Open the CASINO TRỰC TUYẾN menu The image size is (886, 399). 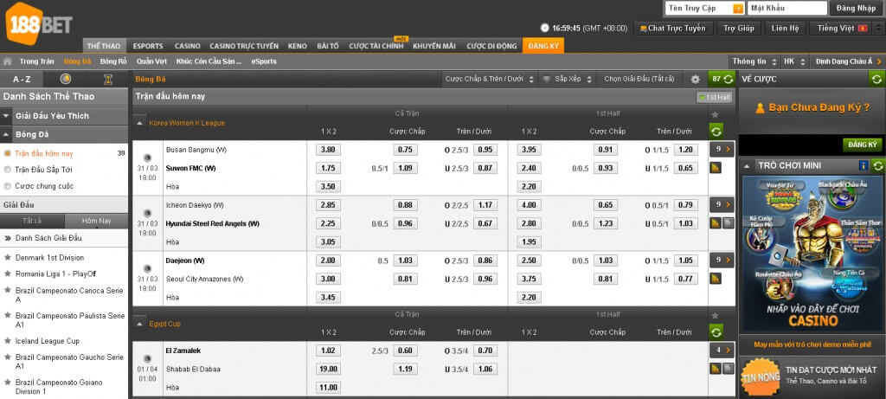pyautogui.click(x=244, y=47)
